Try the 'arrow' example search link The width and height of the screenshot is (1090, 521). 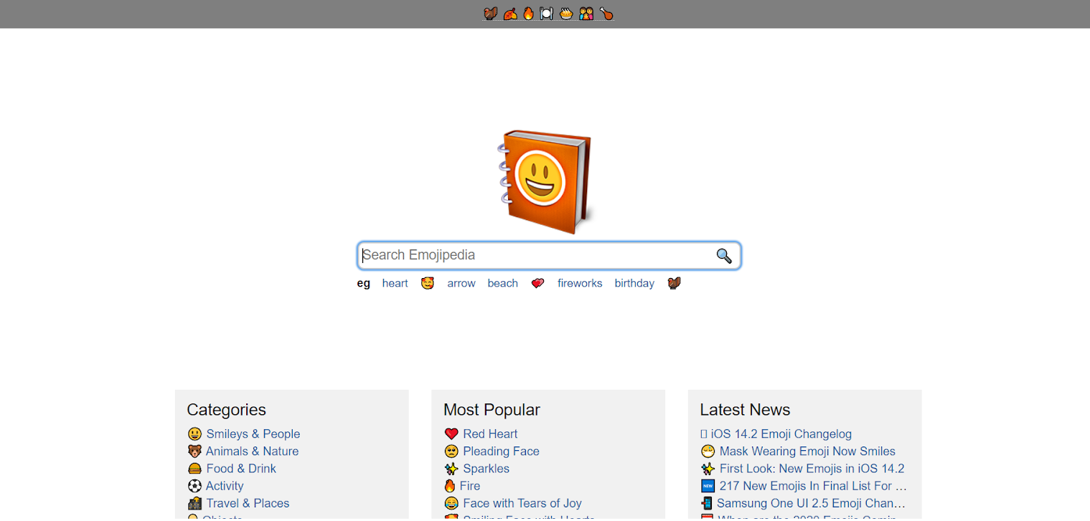point(461,283)
